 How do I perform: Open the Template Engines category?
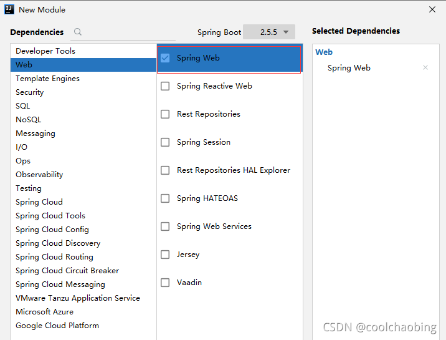tap(83, 79)
